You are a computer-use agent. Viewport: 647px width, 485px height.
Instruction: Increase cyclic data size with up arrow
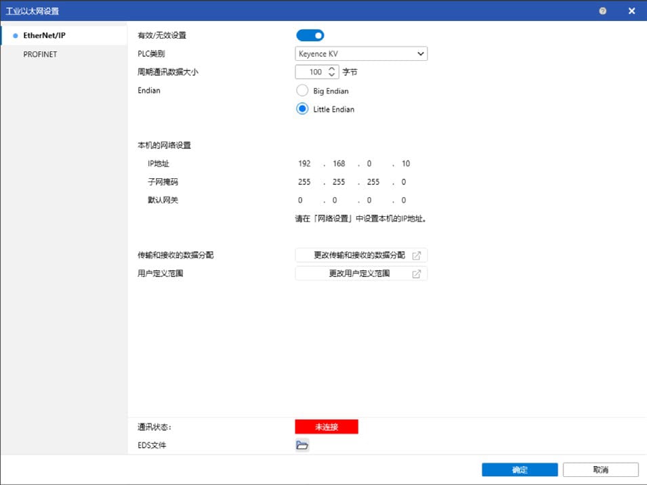coord(331,68)
